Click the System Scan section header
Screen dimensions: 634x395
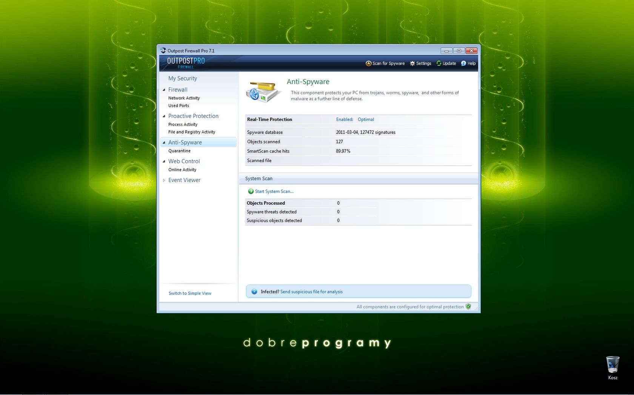(259, 179)
